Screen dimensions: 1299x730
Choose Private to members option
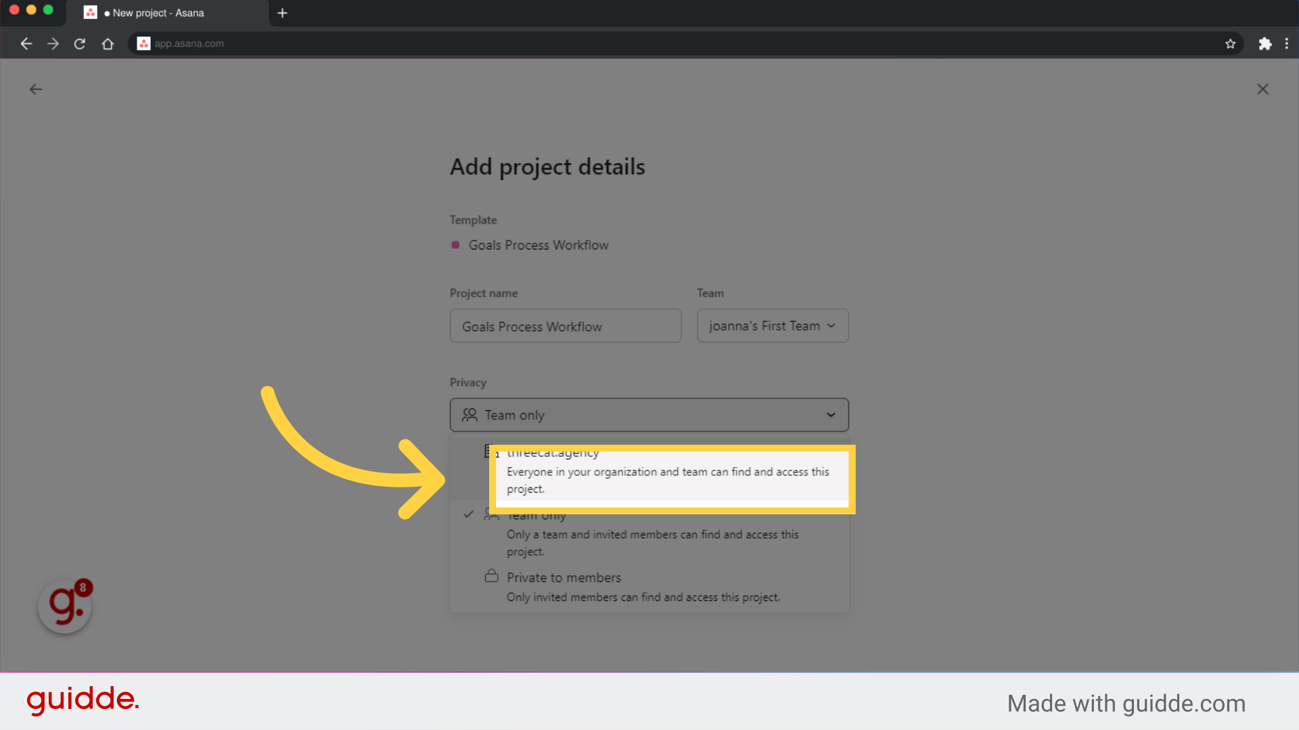[649, 587]
